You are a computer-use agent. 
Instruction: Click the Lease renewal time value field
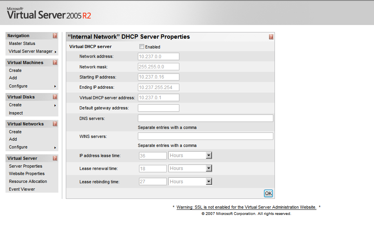pyautogui.click(x=153, y=168)
